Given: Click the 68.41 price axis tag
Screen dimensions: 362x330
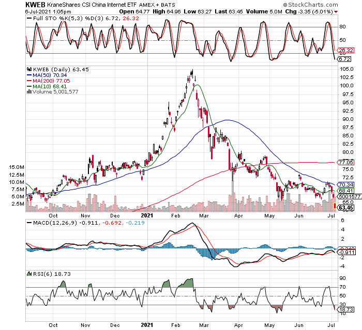Looking at the screenshot, I should 345,191.
